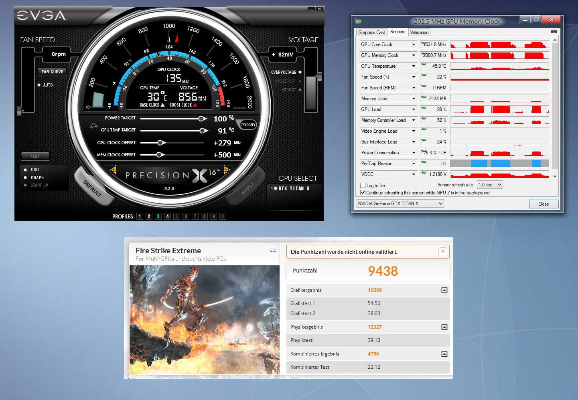This screenshot has height=400, width=578.
Task: Close the EVGA Precision X window
Action: (x=319, y=9)
